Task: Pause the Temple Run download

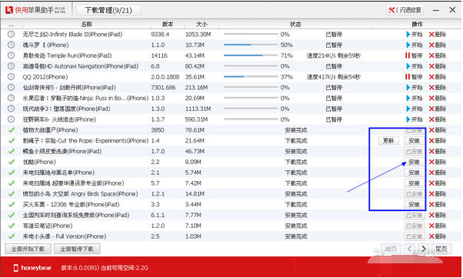Action: point(414,55)
